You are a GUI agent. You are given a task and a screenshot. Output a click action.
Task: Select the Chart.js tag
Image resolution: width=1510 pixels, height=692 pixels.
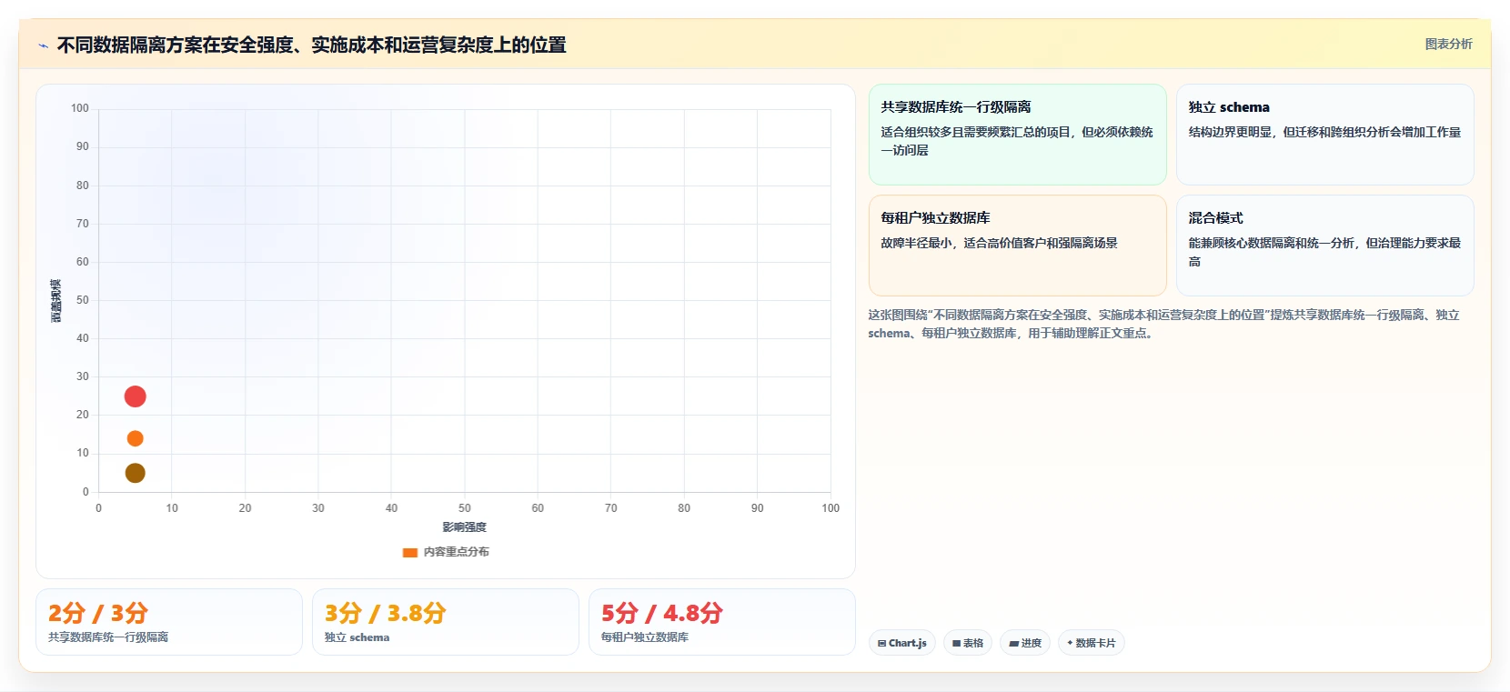coord(902,643)
